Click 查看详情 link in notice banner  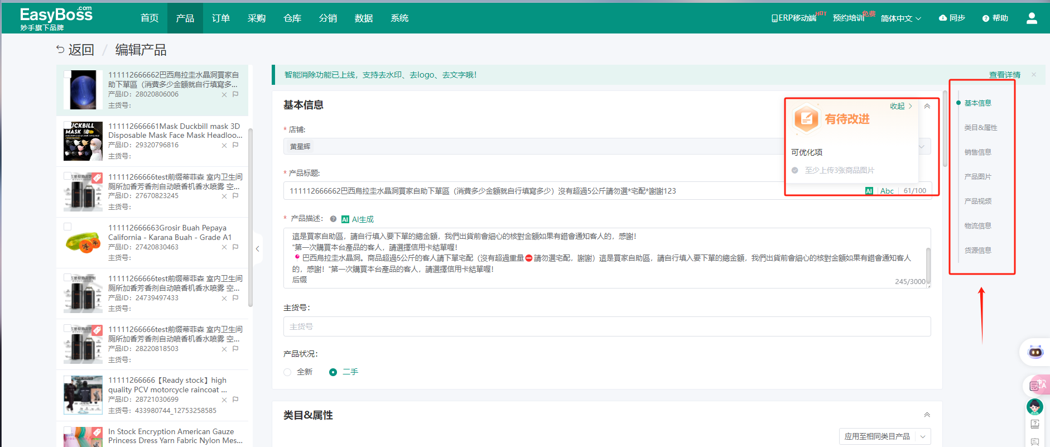point(1004,75)
